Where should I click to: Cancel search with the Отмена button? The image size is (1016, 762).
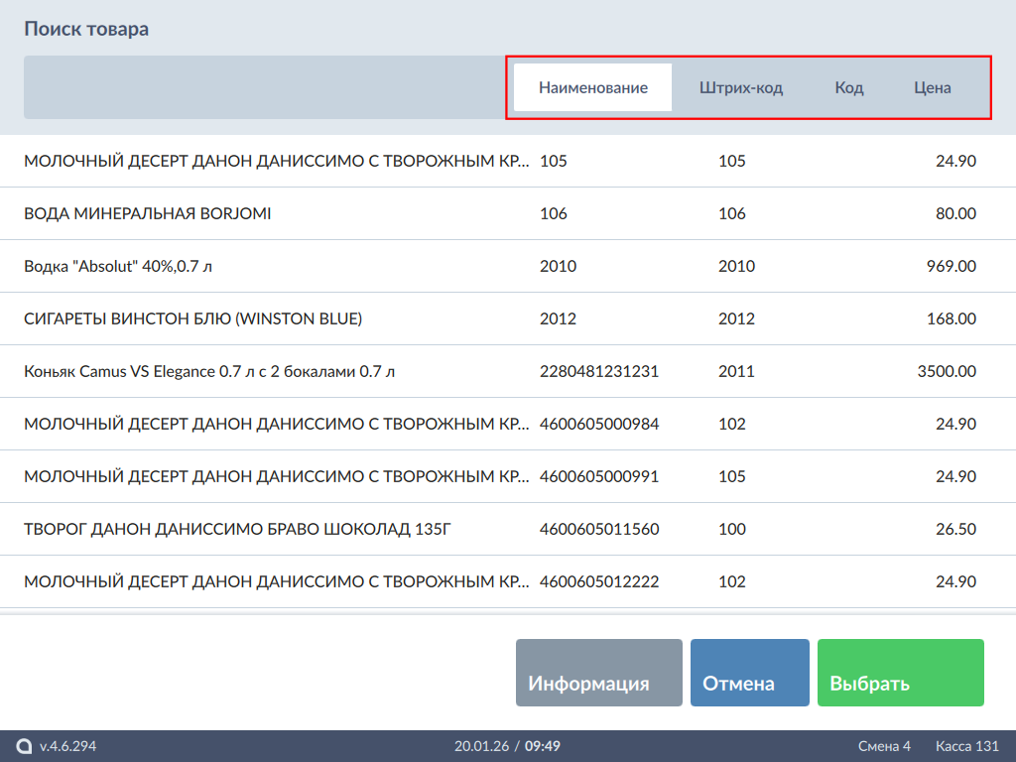tap(749, 673)
